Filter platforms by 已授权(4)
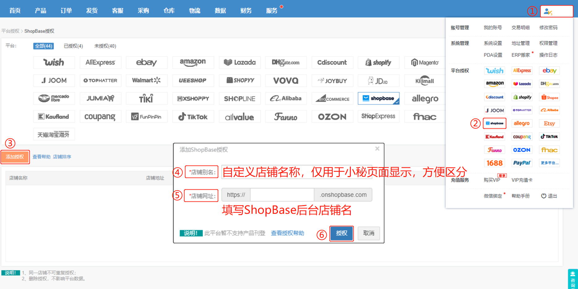 pyautogui.click(x=73, y=46)
